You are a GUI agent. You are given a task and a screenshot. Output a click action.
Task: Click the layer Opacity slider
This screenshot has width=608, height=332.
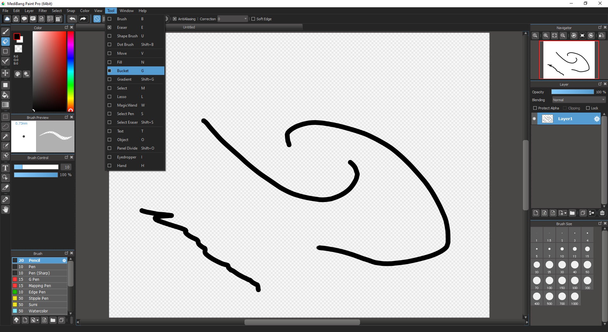point(573,92)
